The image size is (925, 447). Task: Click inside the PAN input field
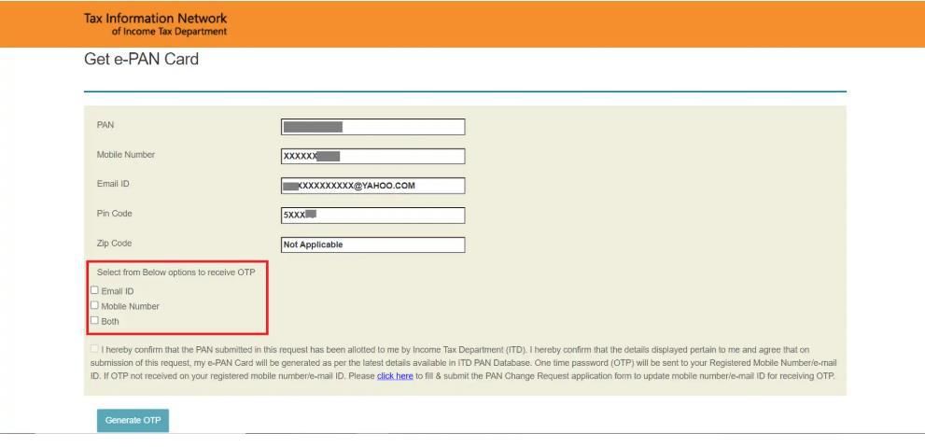click(372, 127)
